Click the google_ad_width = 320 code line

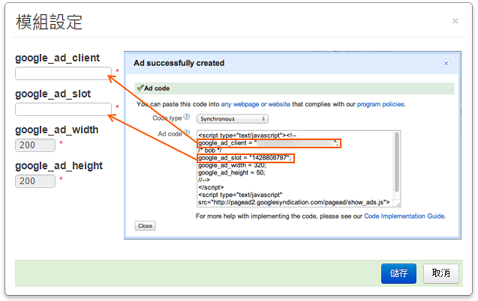coord(232,165)
